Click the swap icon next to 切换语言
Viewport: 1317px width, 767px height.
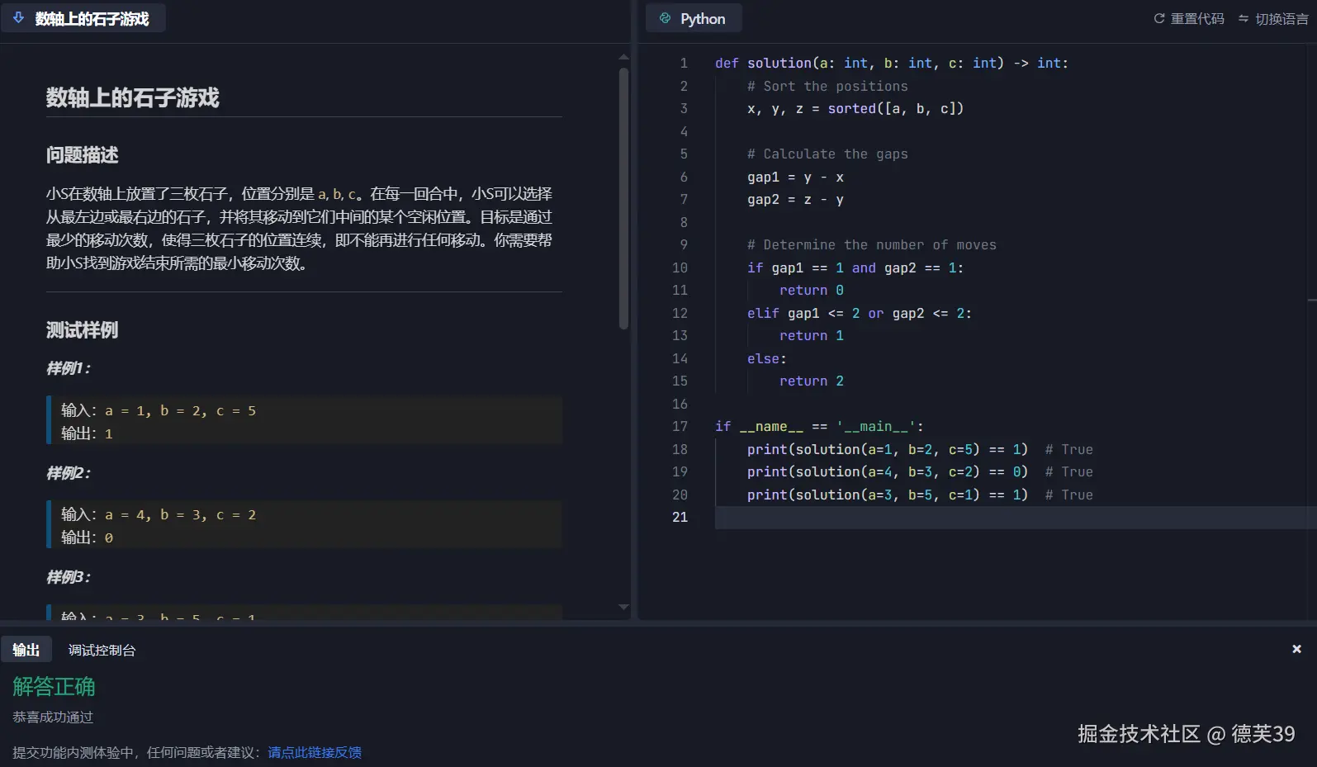(1244, 18)
